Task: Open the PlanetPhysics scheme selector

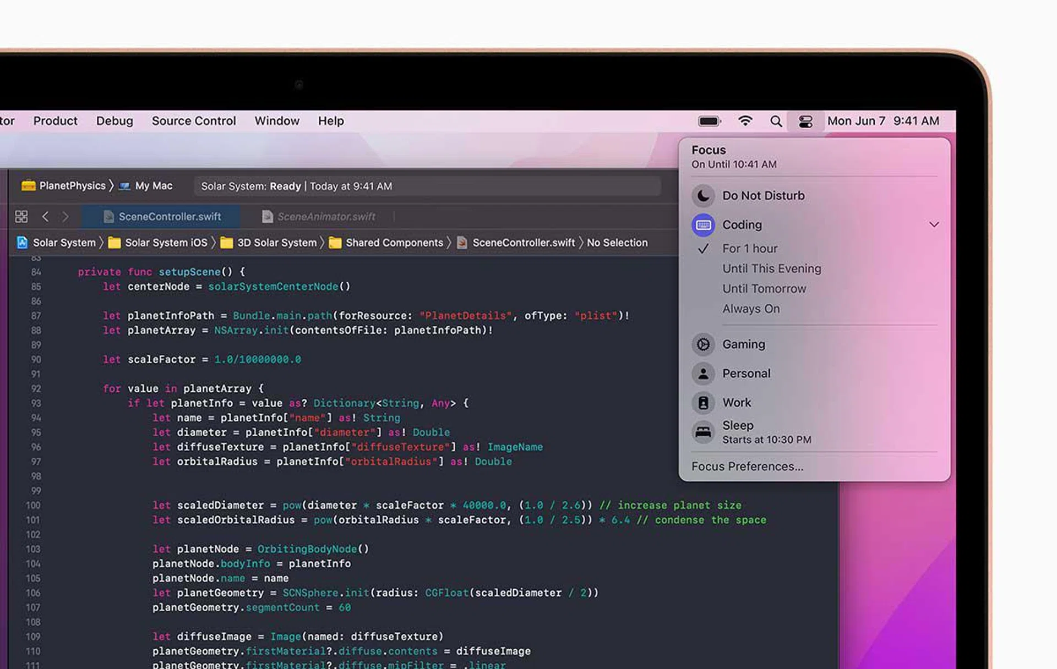Action: [72, 186]
